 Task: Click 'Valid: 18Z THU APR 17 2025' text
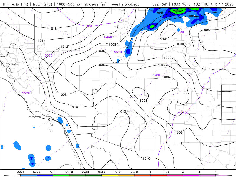click(208, 4)
